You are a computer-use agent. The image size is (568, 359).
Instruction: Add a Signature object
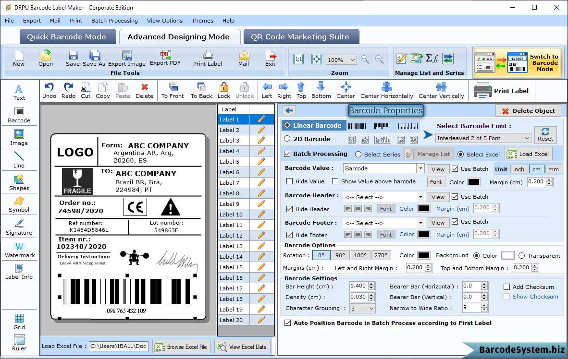click(19, 227)
